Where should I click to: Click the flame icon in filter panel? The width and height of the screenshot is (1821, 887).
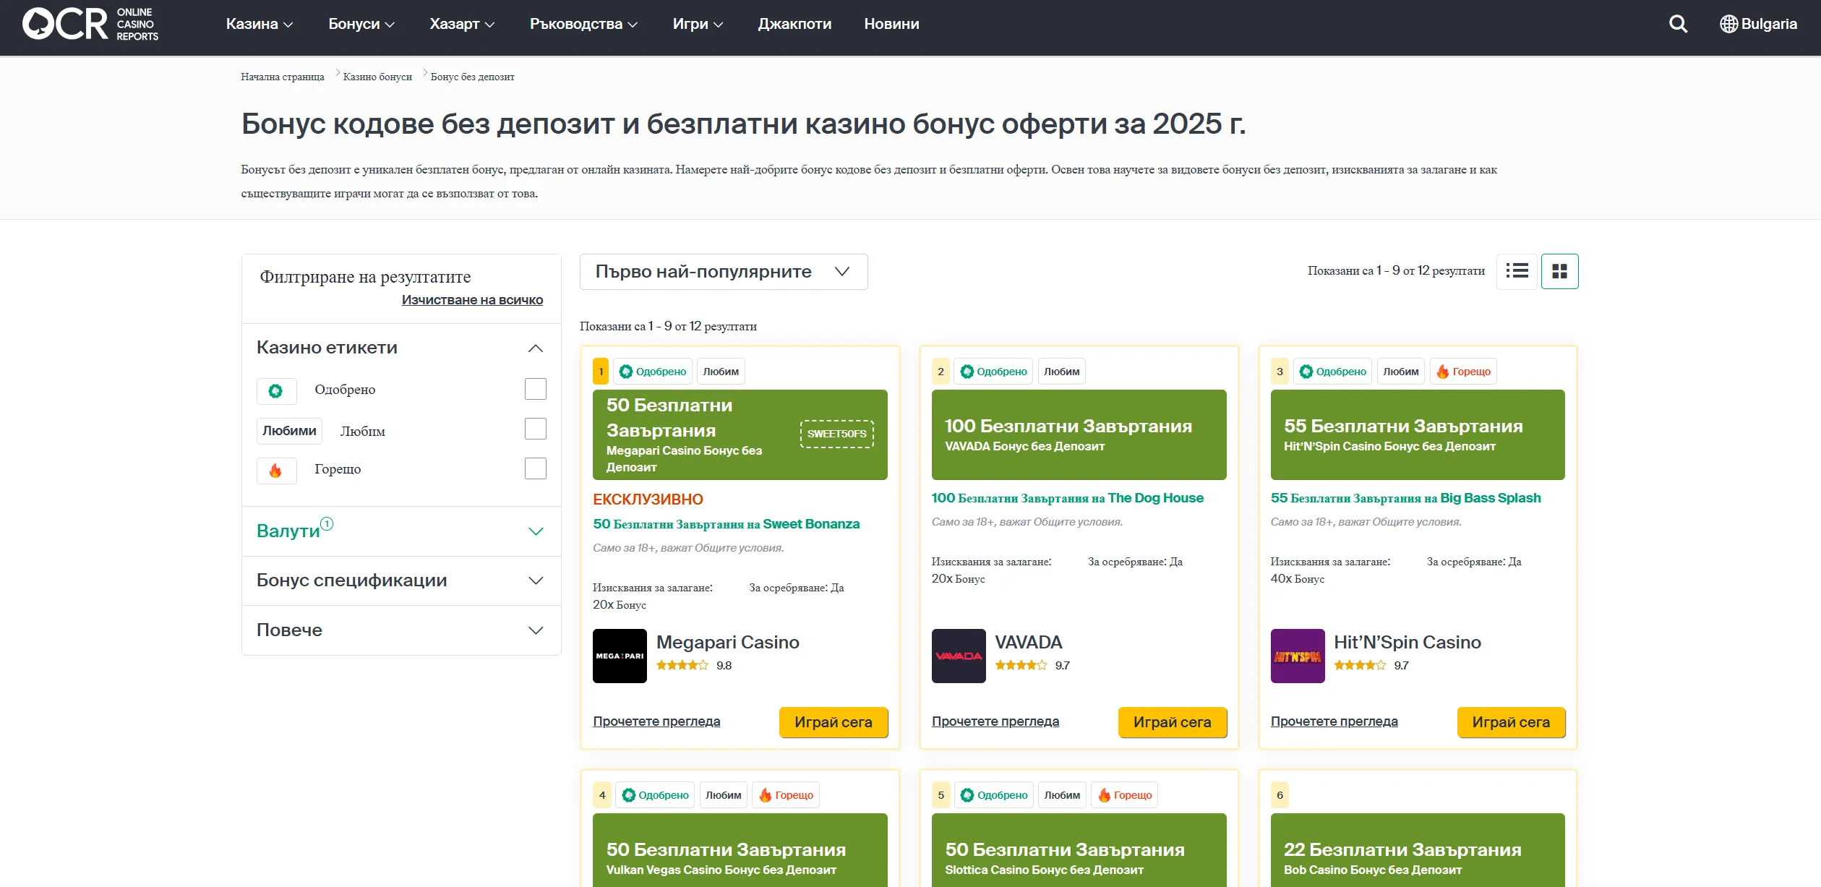276,471
